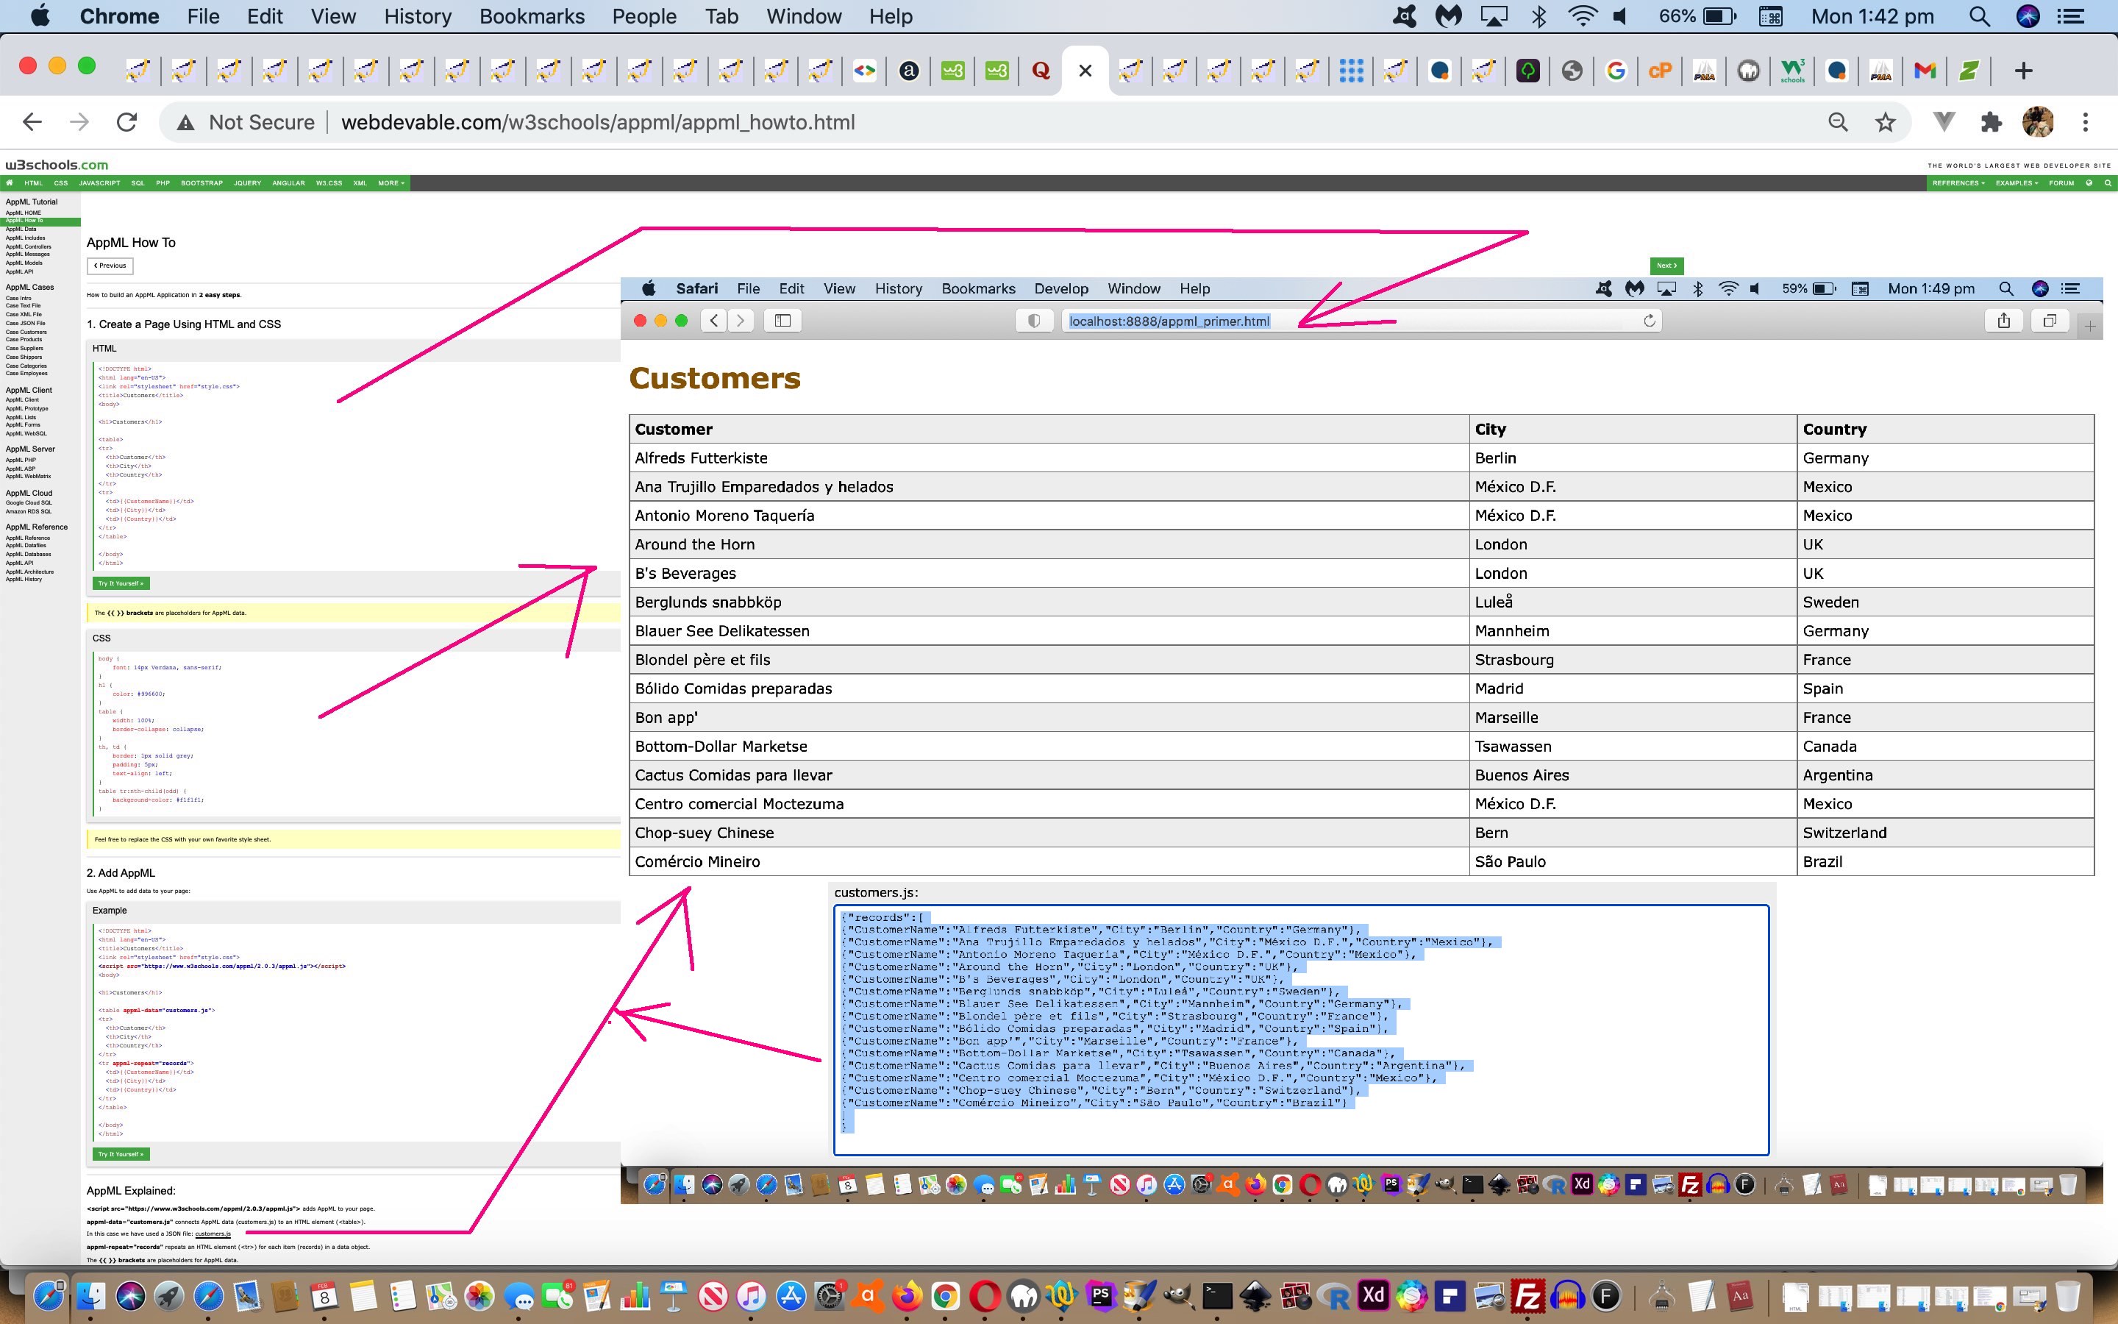Switch to the cPanel tab in Chrome
2118x1324 pixels.
pyautogui.click(x=1661, y=71)
